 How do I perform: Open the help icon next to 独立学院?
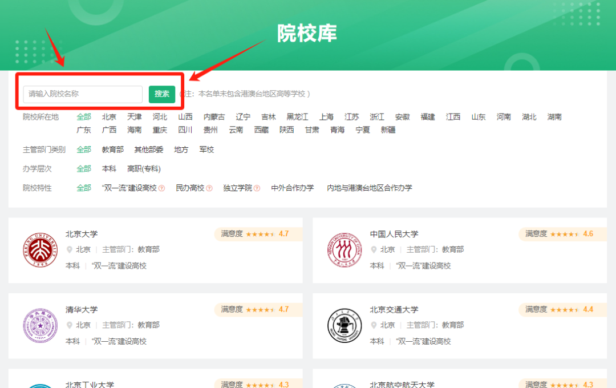coord(257,188)
